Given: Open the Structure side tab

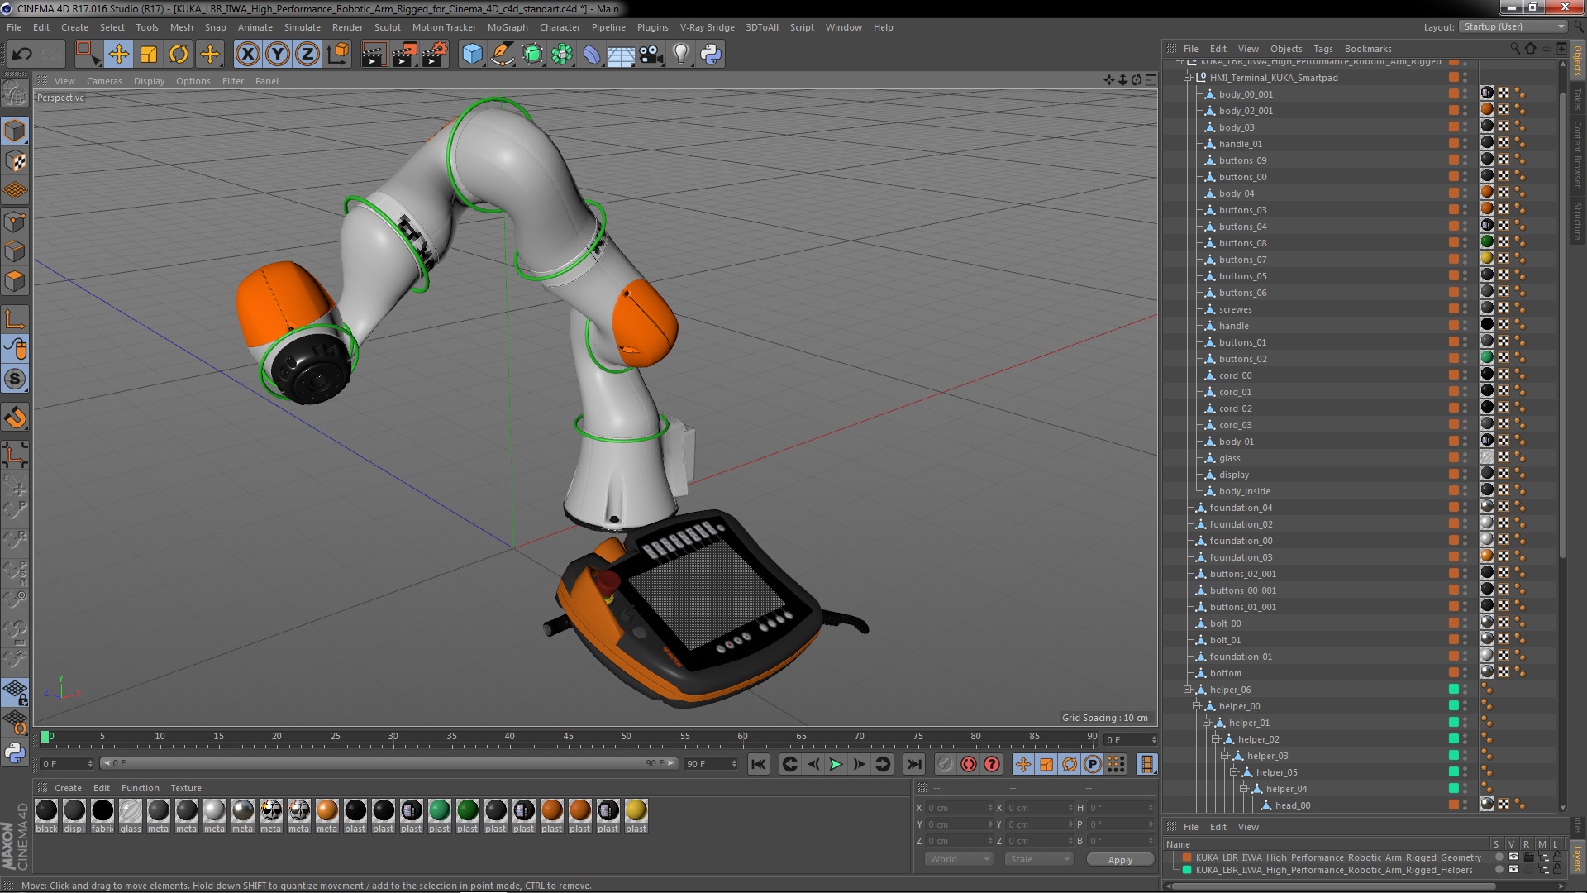Looking at the screenshot, I should (x=1578, y=222).
